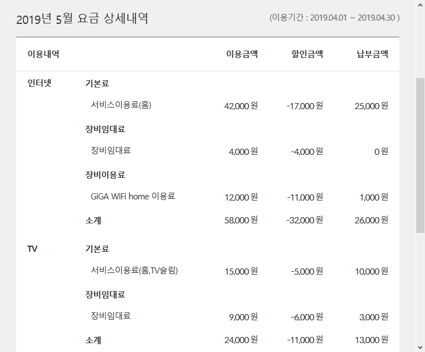Click the TV category label
Screen dimensions: 425x352
coord(32,249)
